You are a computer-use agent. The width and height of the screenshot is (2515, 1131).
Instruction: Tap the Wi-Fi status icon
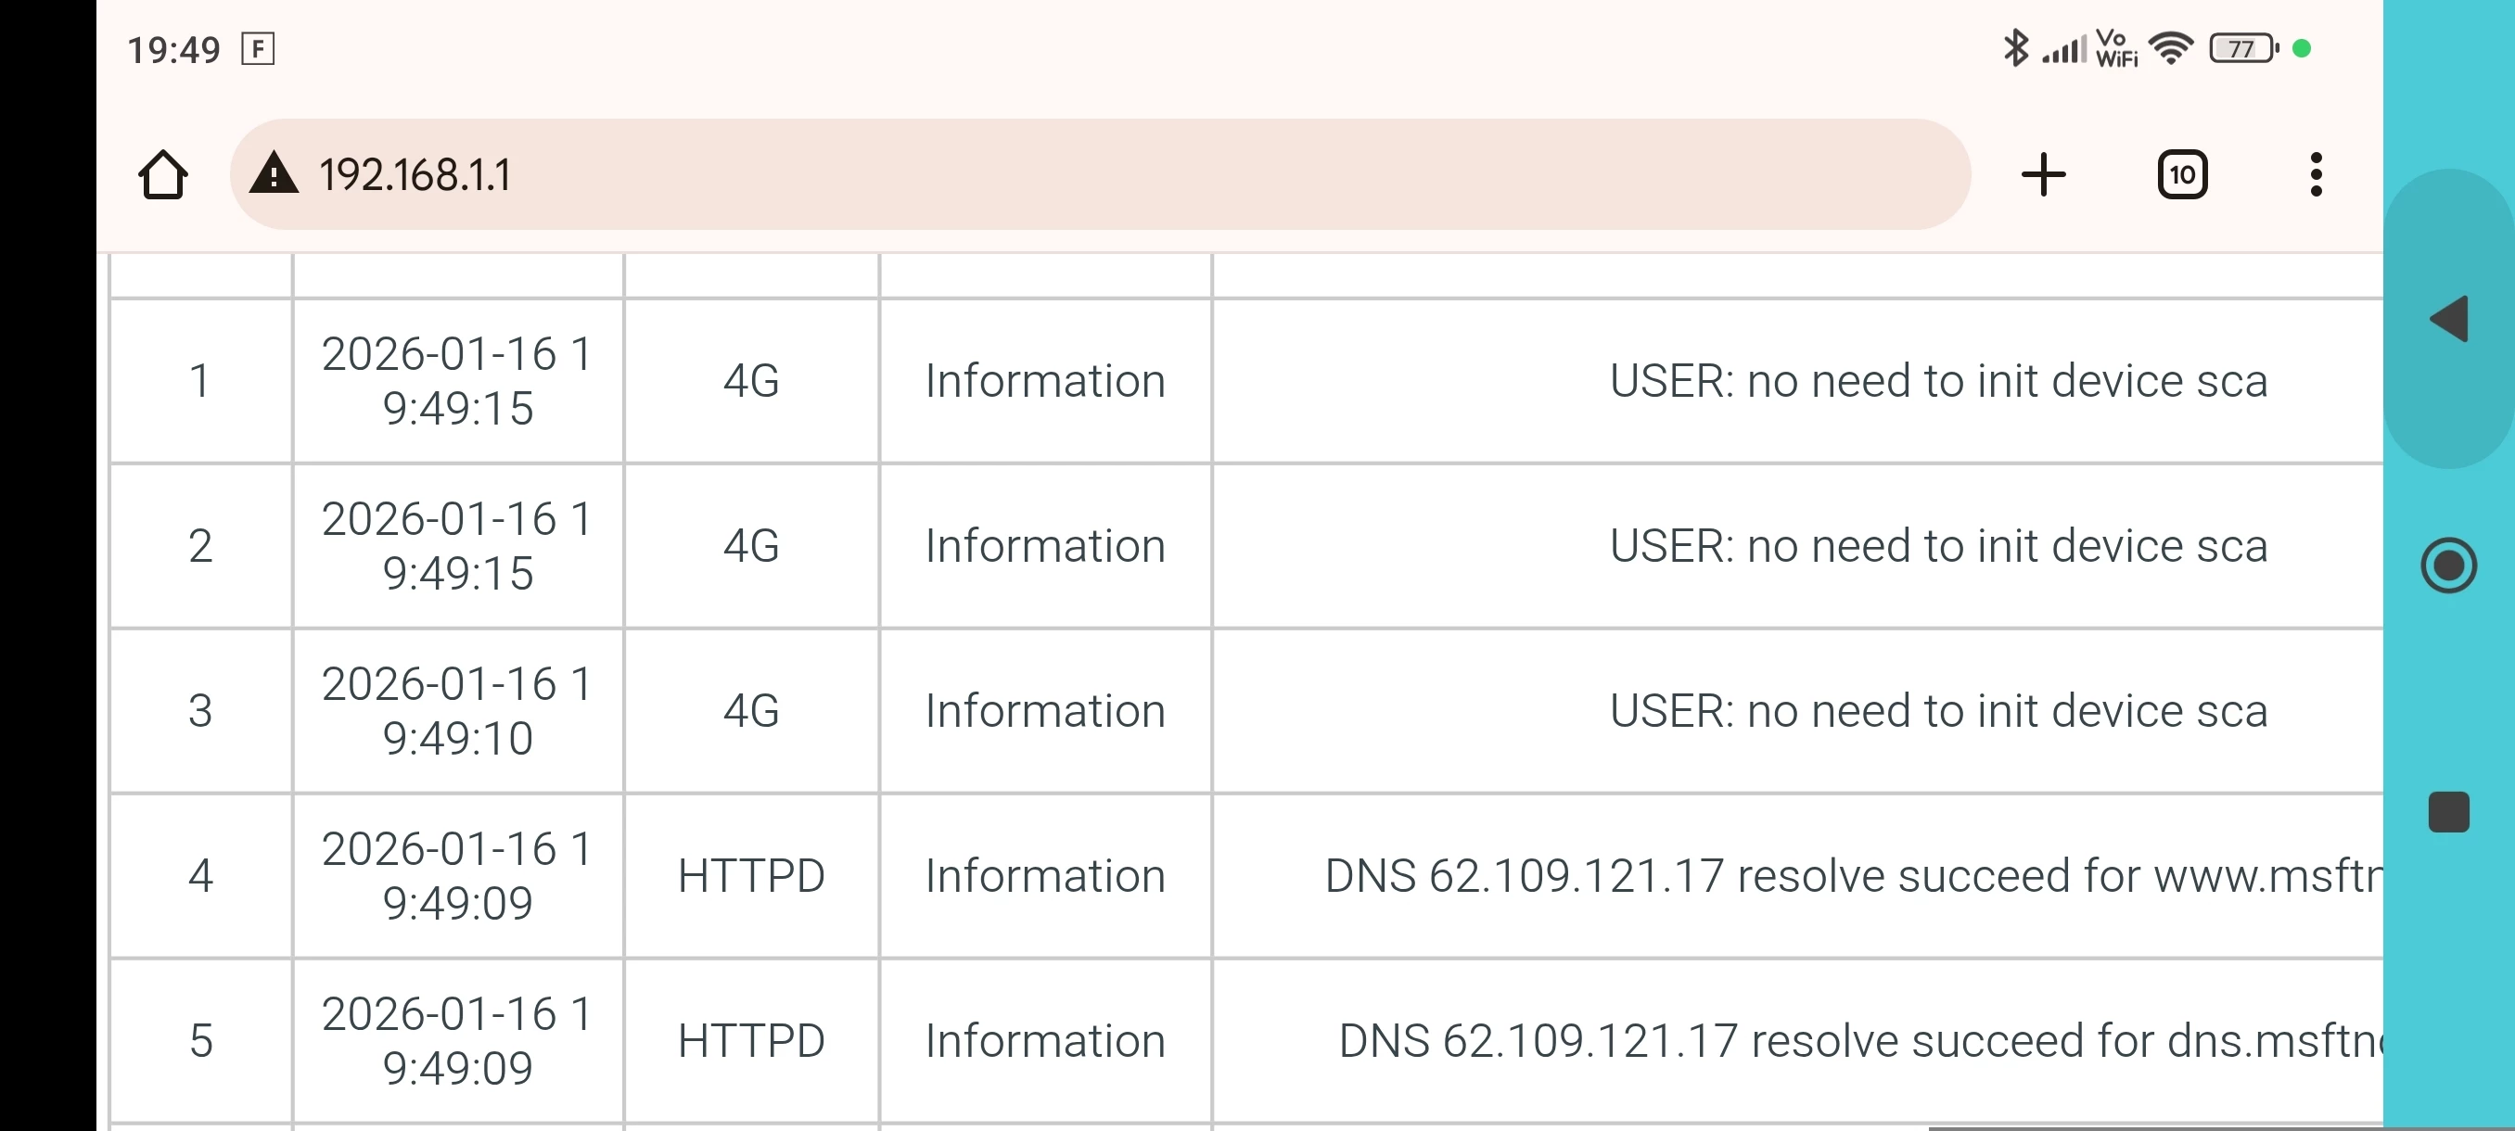[x=2171, y=48]
